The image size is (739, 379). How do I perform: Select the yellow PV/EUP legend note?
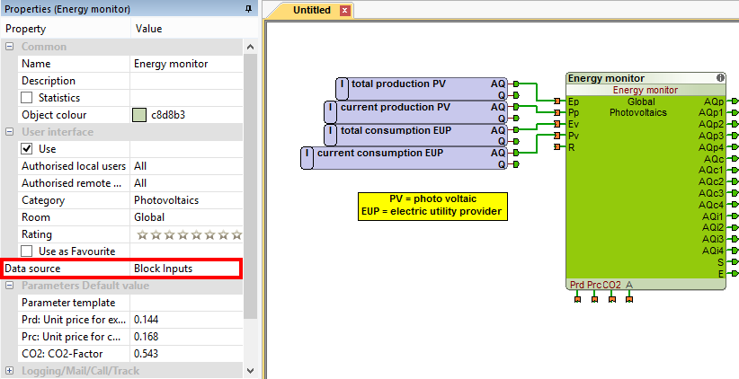tap(432, 206)
